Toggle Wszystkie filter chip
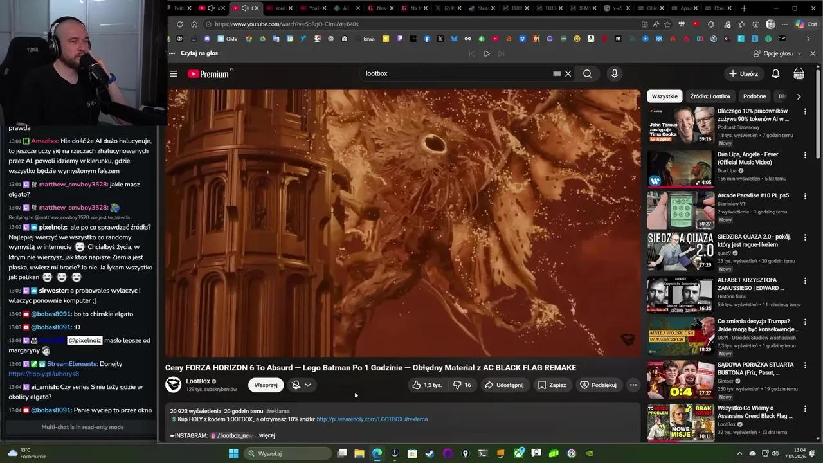Viewport: 823px width, 463px height. pos(664,96)
